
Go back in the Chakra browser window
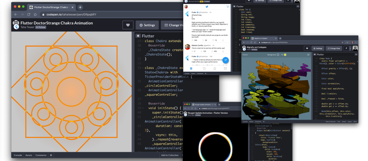coord(16,14)
